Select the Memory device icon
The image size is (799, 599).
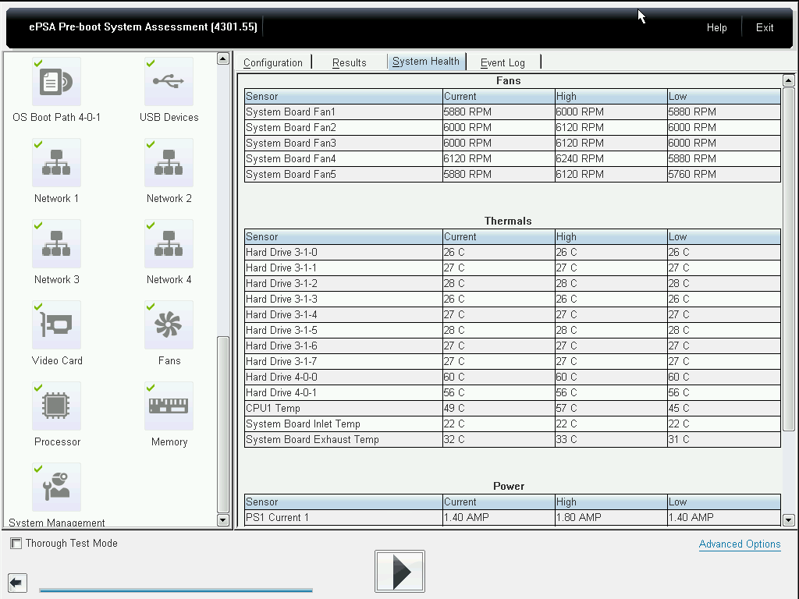click(169, 407)
